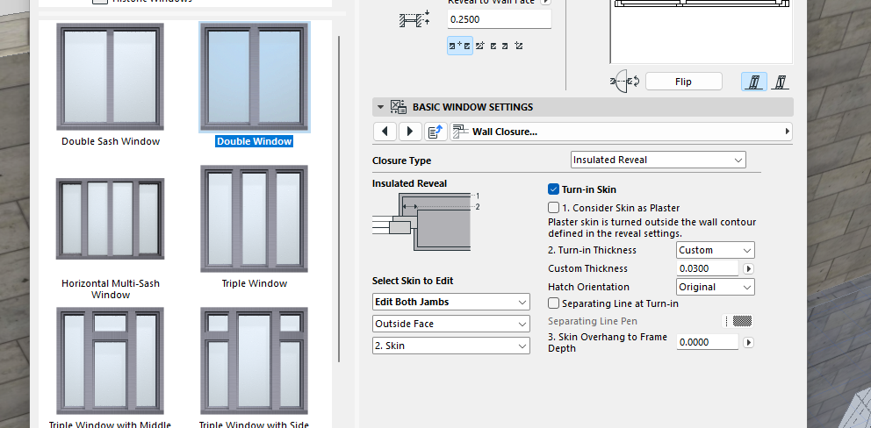Viewport: 871px width, 428px height.
Task: Open Outside Face dropdown
Action: click(451, 324)
